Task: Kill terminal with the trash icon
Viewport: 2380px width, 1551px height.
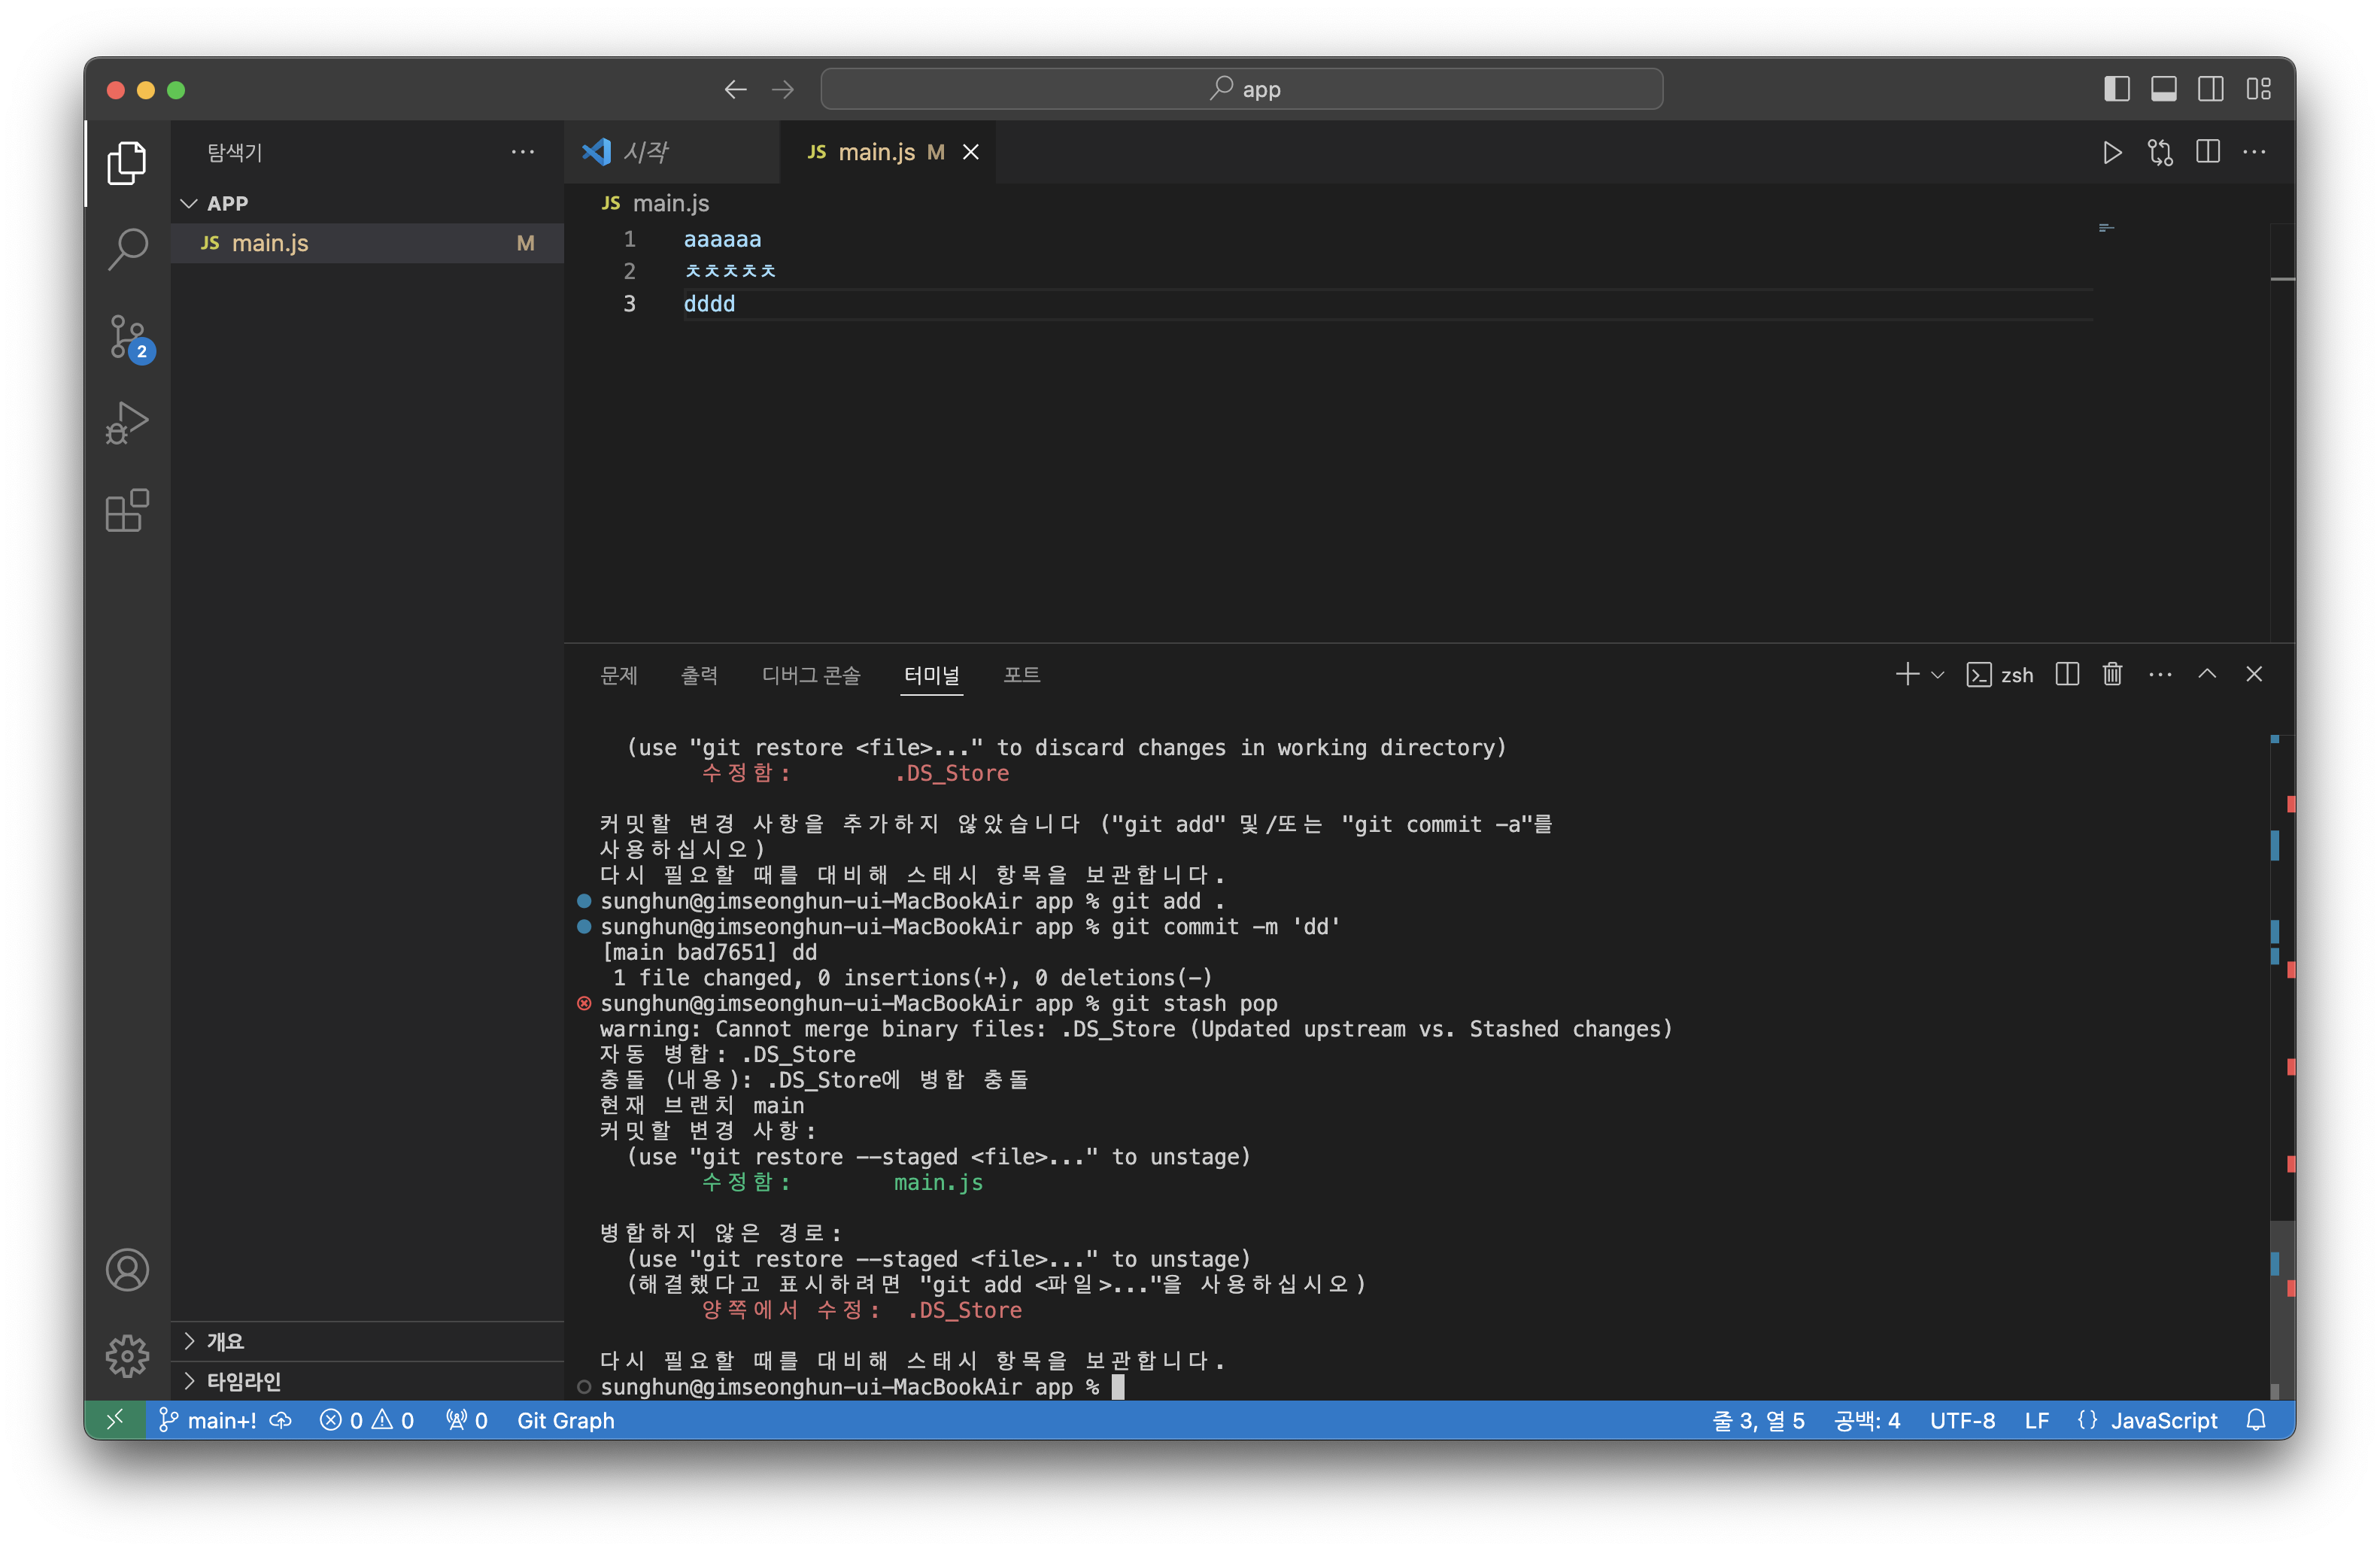Action: click(2112, 675)
